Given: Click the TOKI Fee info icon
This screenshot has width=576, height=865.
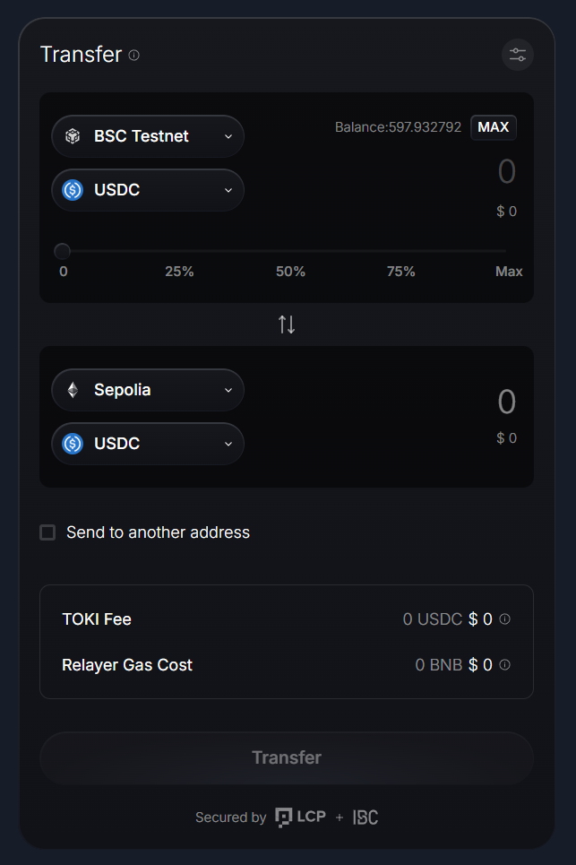Looking at the screenshot, I should pos(505,618).
